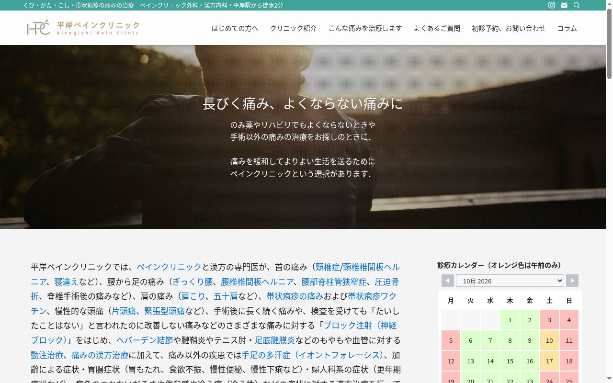This screenshot has width=613, height=383.
Task: Open the 帯状疱疹の痛み link
Action: coord(295,296)
